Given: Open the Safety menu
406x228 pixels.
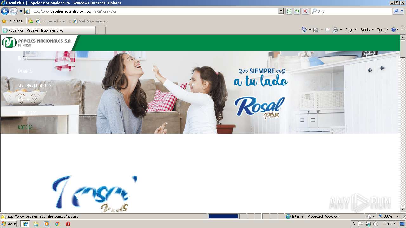Looking at the screenshot, I should click(x=367, y=30).
